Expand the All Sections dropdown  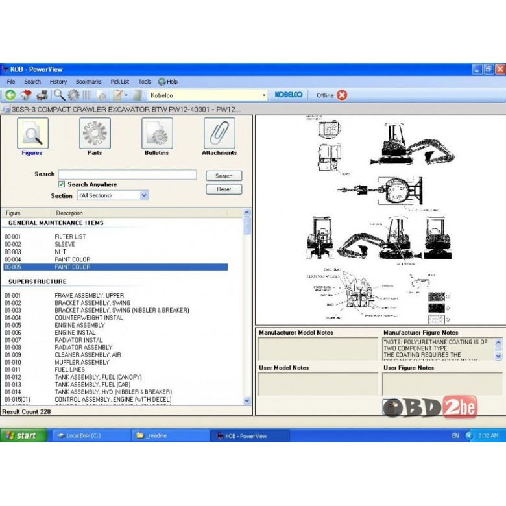tap(144, 195)
